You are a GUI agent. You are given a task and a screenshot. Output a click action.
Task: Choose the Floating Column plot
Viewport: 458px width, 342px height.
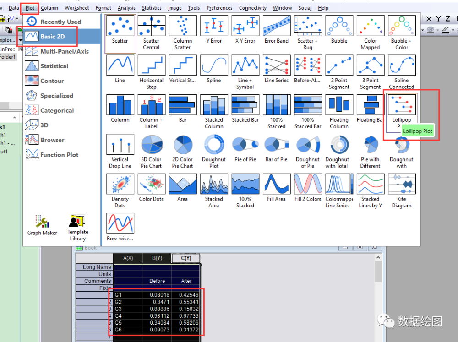point(339,104)
